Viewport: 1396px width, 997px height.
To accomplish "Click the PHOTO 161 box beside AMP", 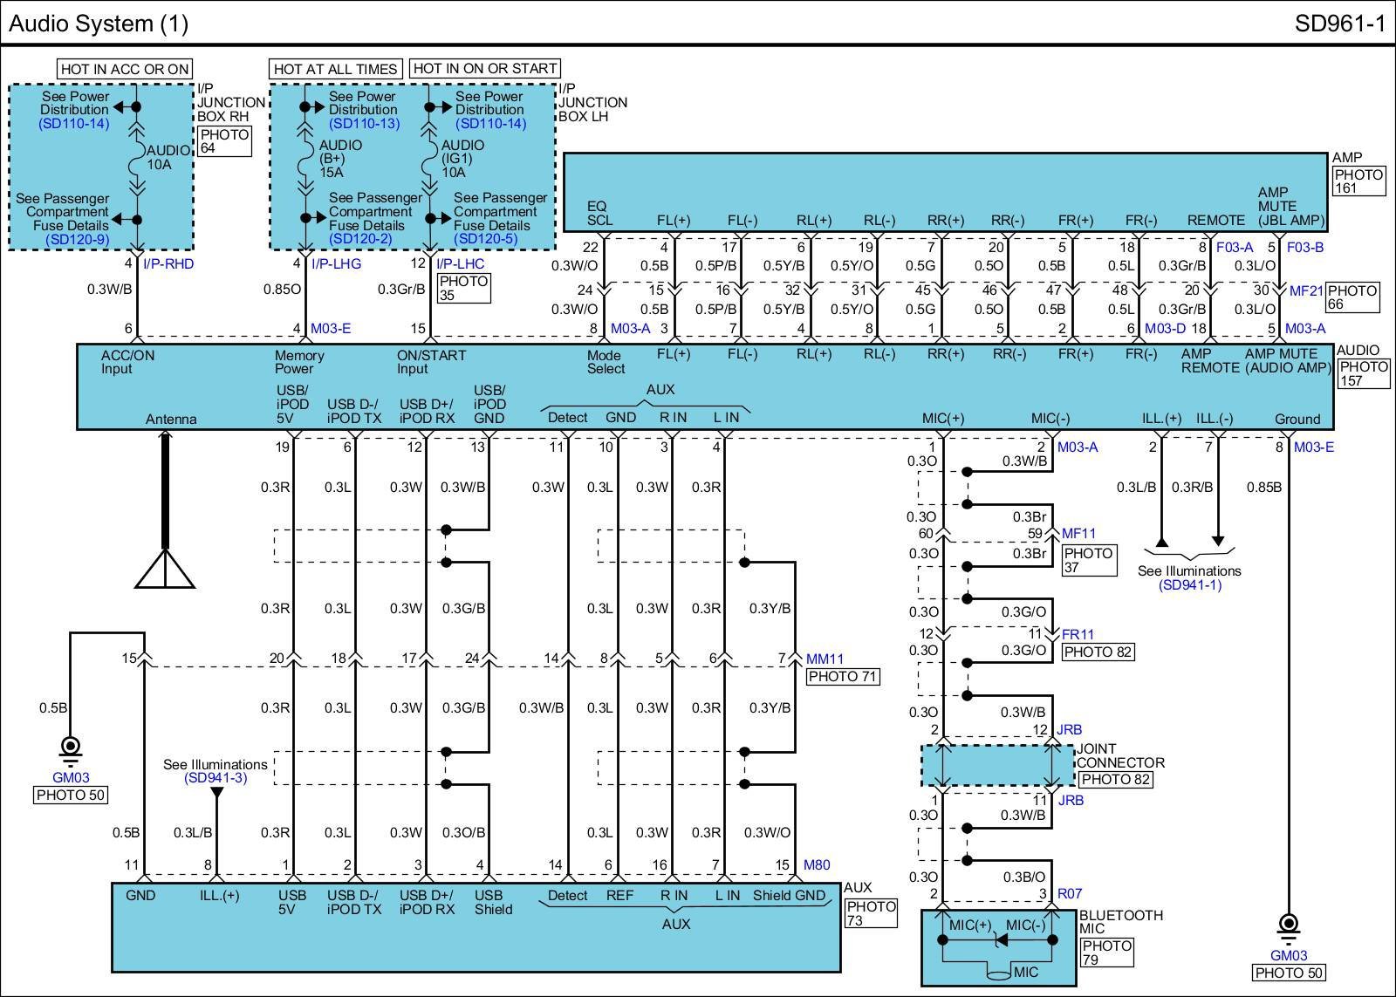I will pyautogui.click(x=1358, y=181).
